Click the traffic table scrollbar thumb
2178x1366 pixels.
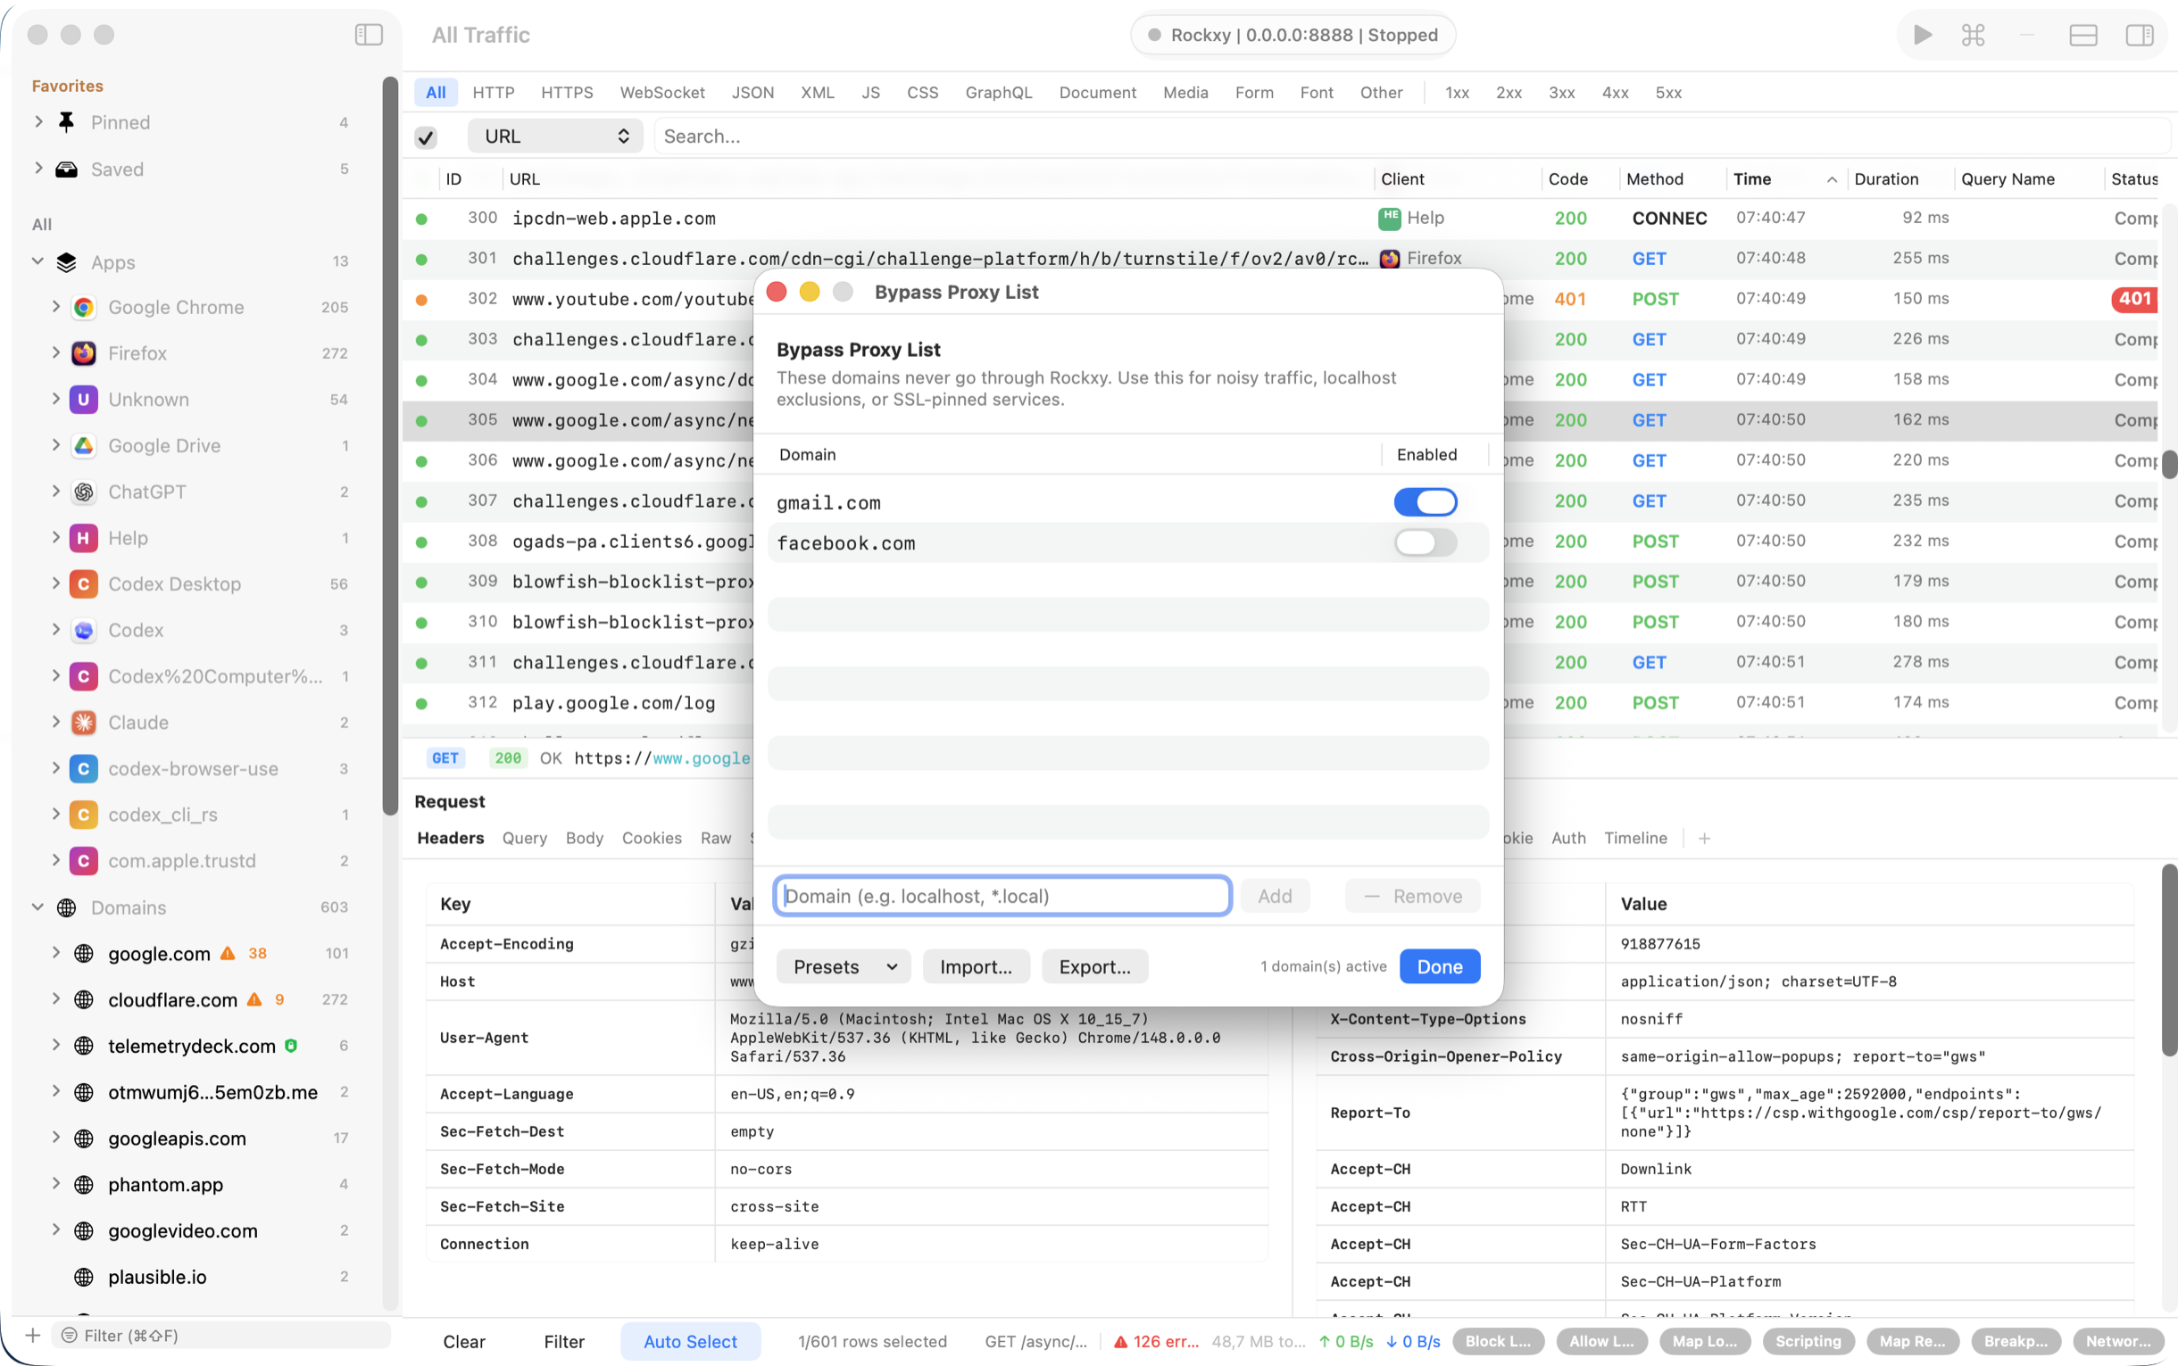[2169, 464]
